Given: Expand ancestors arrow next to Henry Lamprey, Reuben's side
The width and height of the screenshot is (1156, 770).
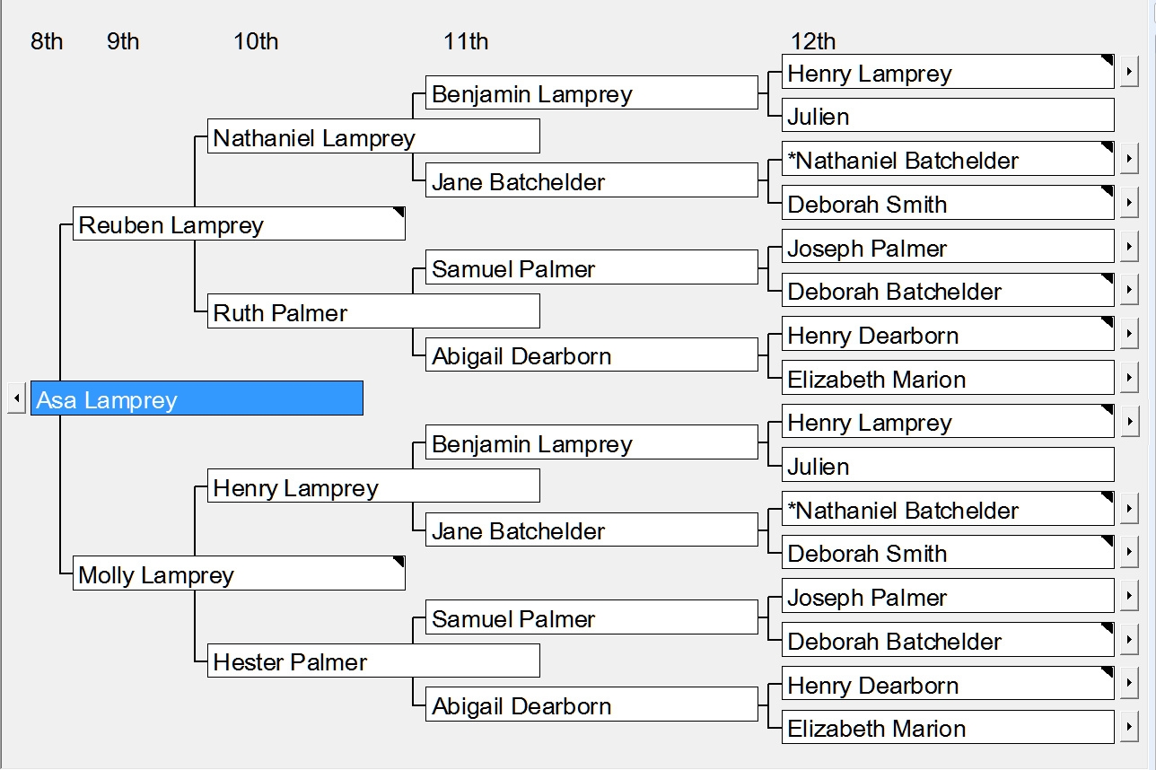Looking at the screenshot, I should click(1128, 72).
